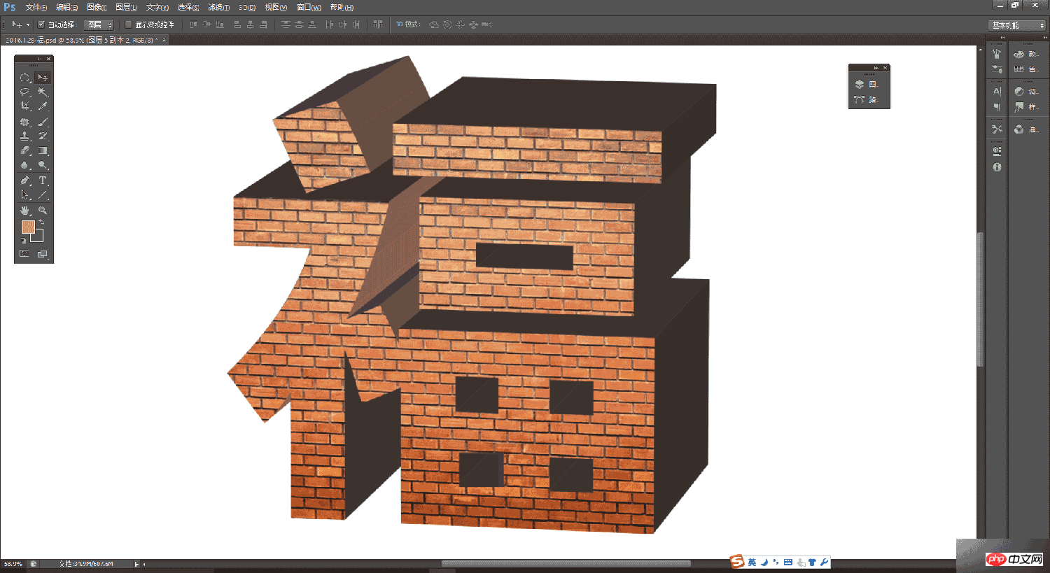Choose the Horizontal Type tool

click(43, 181)
